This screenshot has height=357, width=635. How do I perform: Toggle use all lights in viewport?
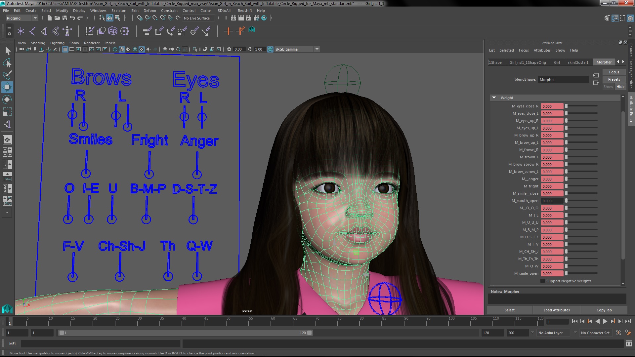click(148, 49)
